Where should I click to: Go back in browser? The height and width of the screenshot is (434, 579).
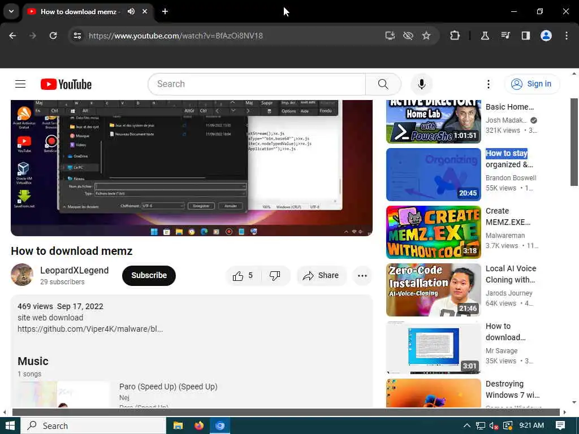click(x=12, y=36)
